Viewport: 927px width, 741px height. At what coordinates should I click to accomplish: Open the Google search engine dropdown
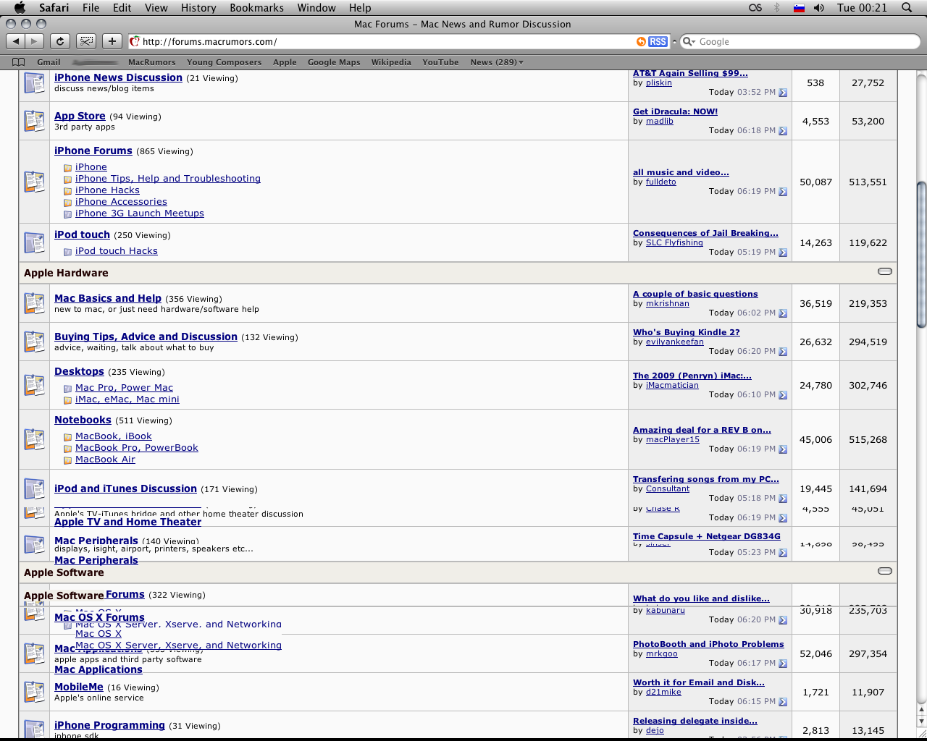(689, 42)
